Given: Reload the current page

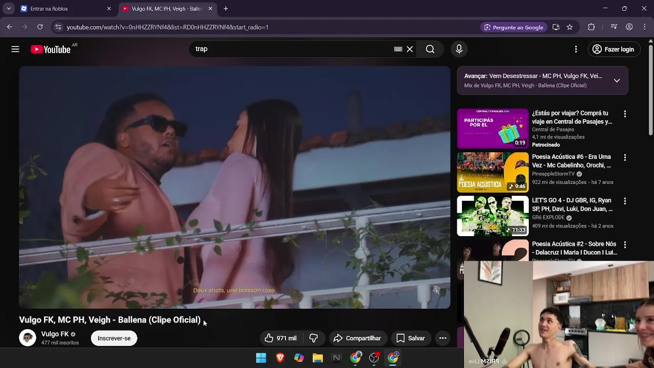Looking at the screenshot, I should coord(40,27).
